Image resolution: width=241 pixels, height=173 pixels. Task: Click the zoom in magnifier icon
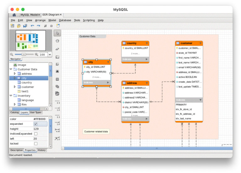36,54
